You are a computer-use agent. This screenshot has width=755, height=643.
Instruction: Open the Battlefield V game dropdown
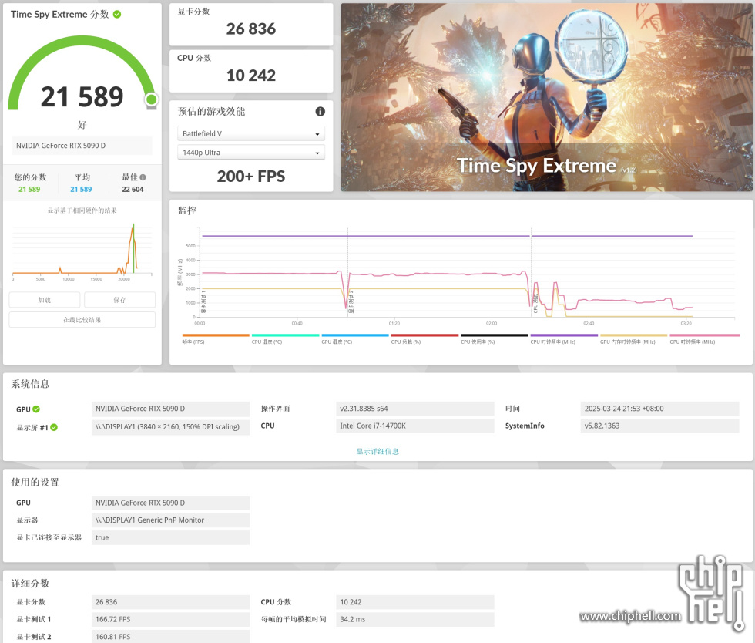point(251,133)
